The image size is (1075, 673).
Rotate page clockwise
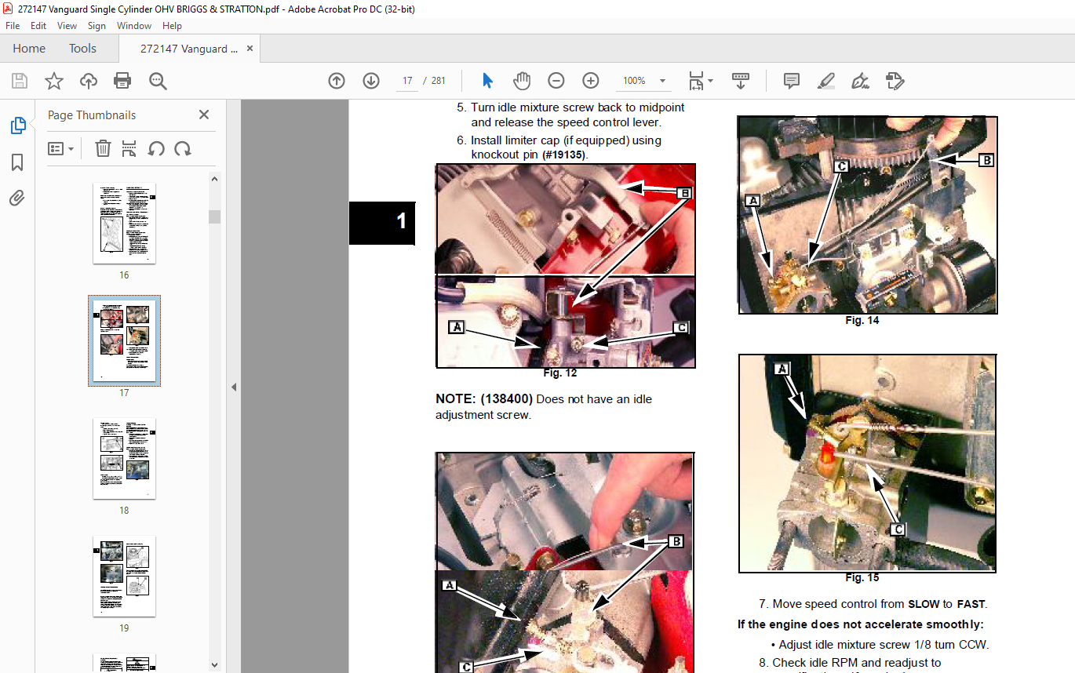click(x=183, y=148)
